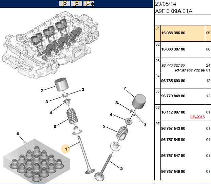Select part number 96 757 549 80
Image resolution: width=211 pixels, height=184 pixels.
[x=173, y=171]
